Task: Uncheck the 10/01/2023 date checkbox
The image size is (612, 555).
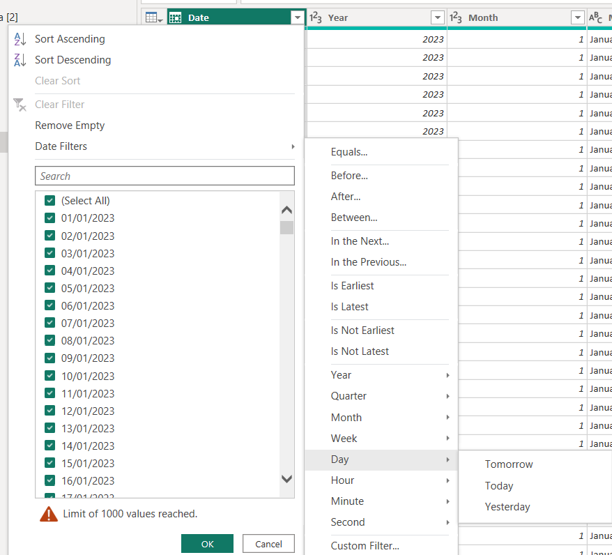Action: [50, 376]
